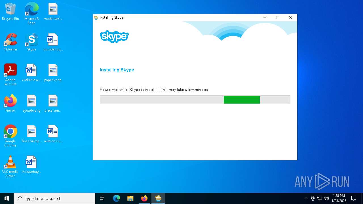Screen dimensions: 363x204
Task: Open the Adobe Acrobat desktop shortcut
Action: click(10, 75)
